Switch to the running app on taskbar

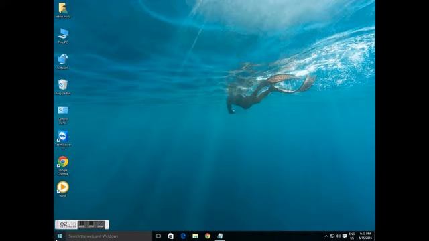coord(220,236)
